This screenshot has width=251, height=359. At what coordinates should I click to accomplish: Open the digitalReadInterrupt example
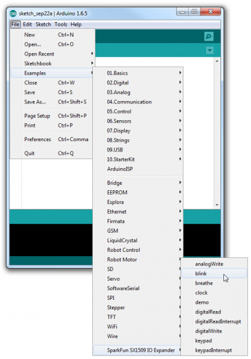(x=214, y=322)
